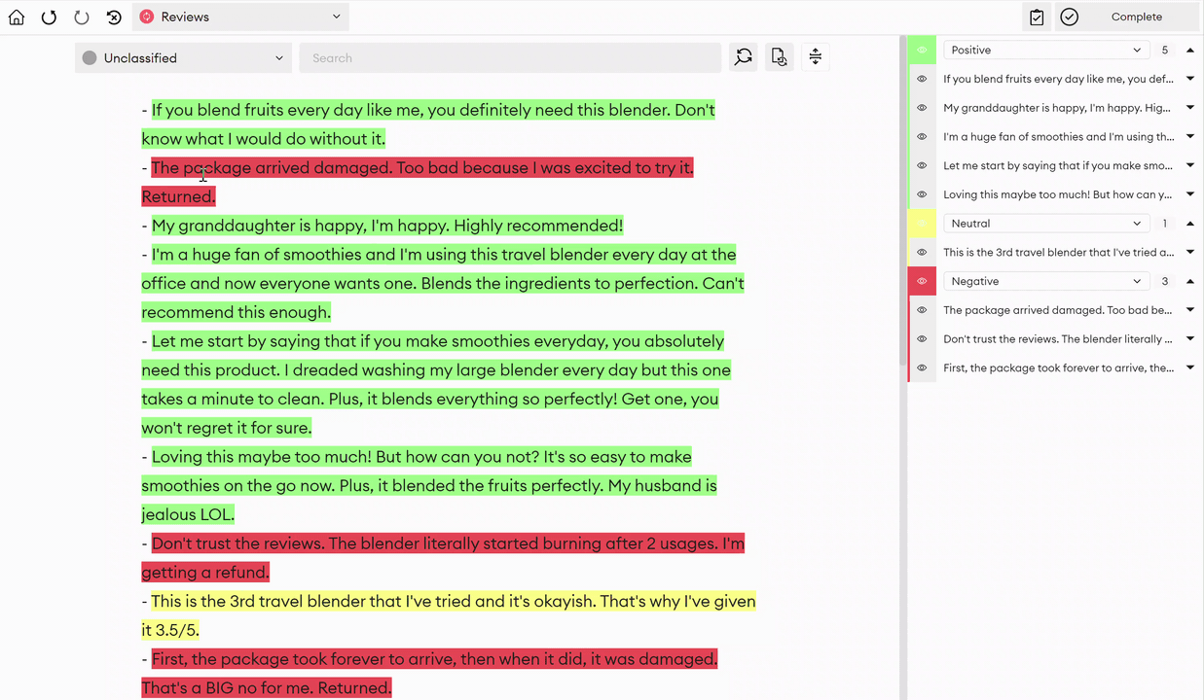Click the refresh arrows icon beside search
The width and height of the screenshot is (1204, 700).
click(744, 57)
